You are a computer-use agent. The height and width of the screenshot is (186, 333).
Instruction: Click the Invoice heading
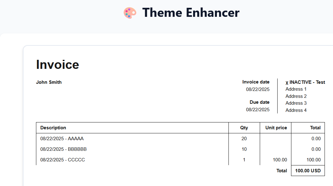[58, 64]
